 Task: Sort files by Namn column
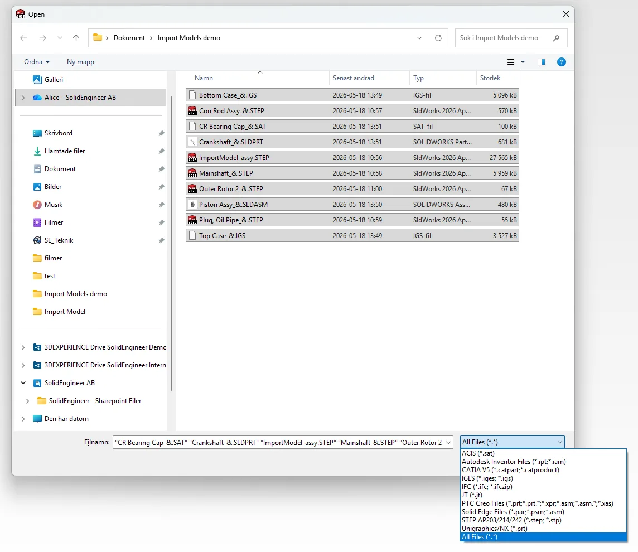204,78
